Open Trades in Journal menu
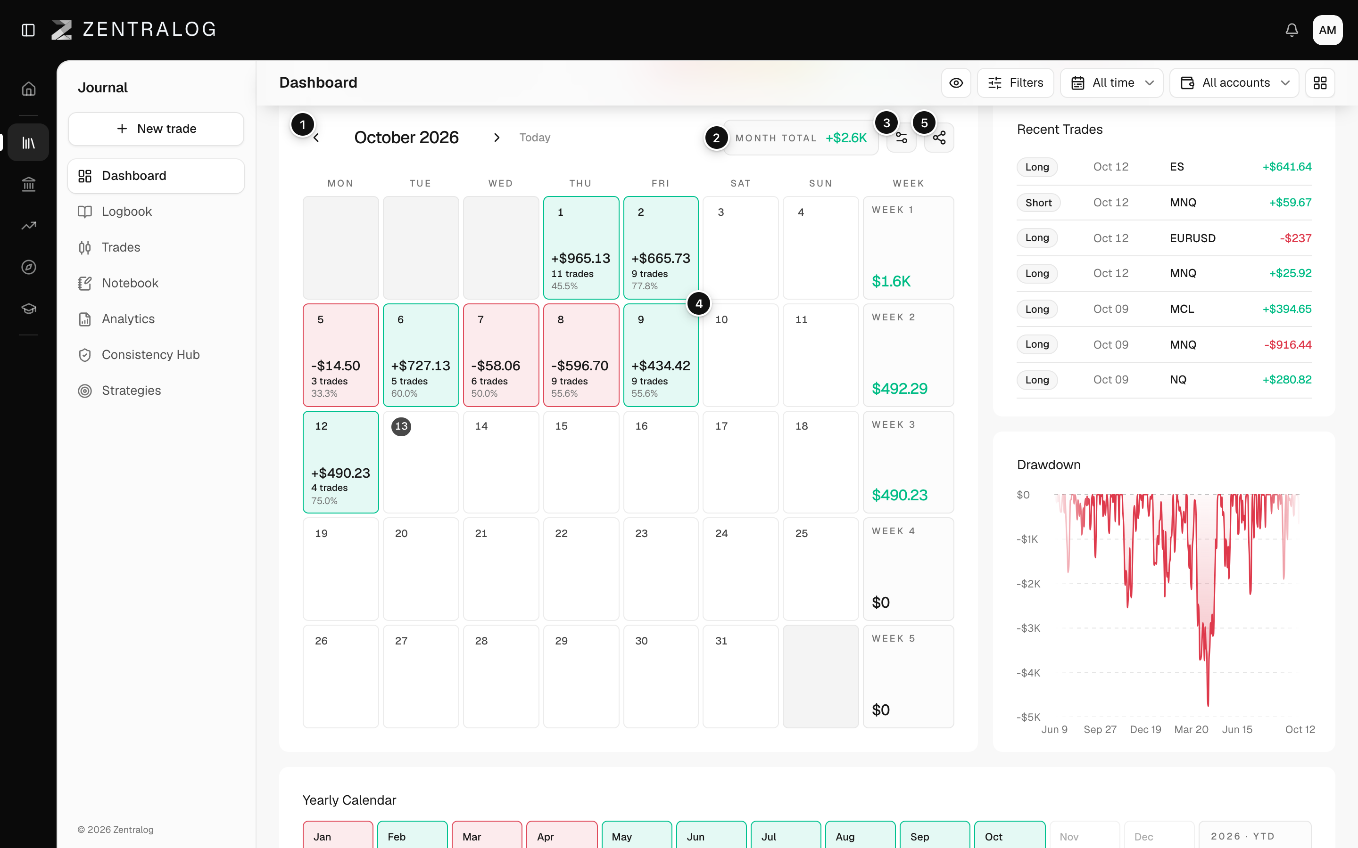This screenshot has width=1358, height=848. tap(156, 247)
